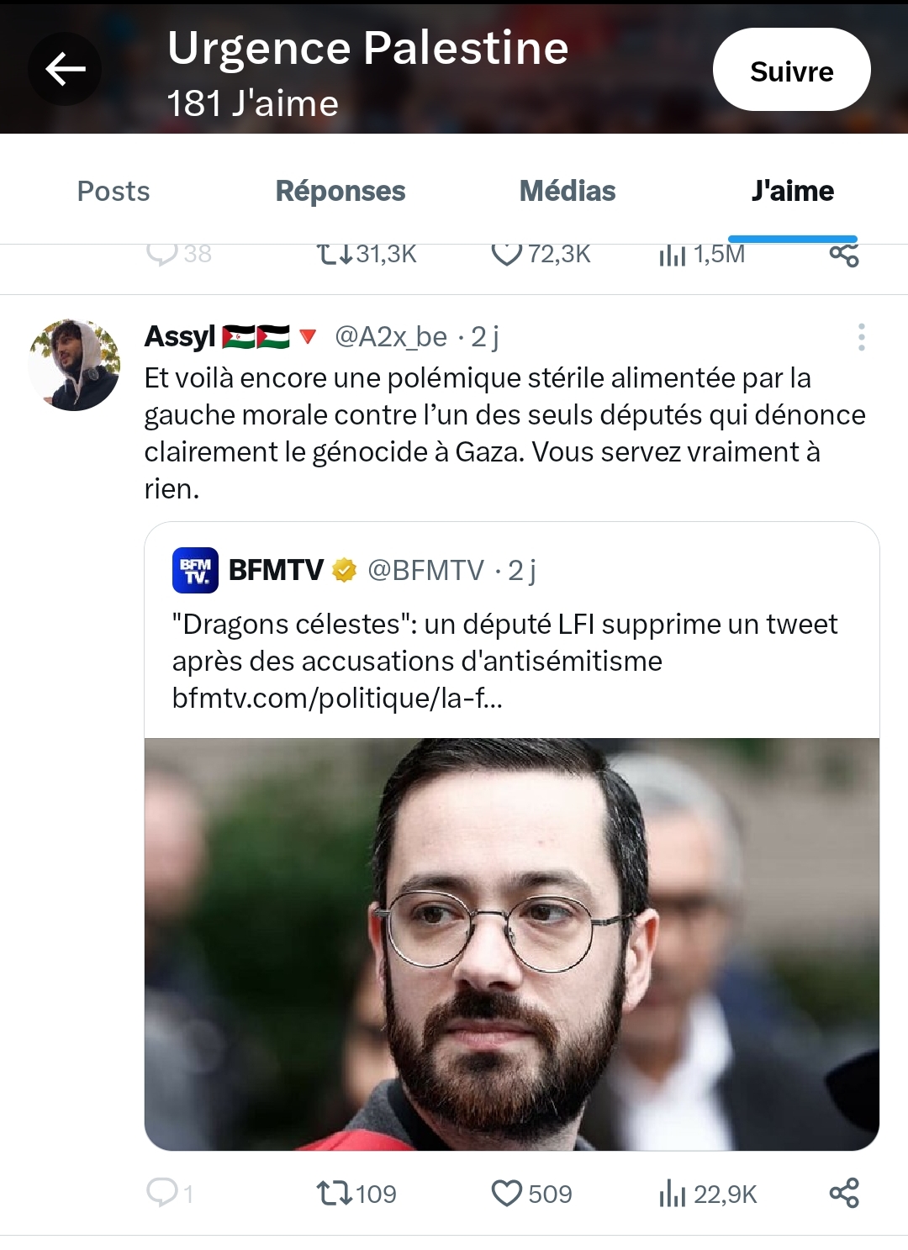Follow Urgence Palestine with Suivre button
Screen dimensions: 908x1250
point(792,70)
